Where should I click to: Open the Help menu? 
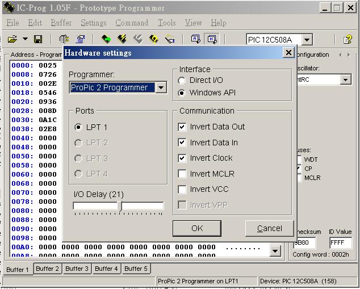219,23
